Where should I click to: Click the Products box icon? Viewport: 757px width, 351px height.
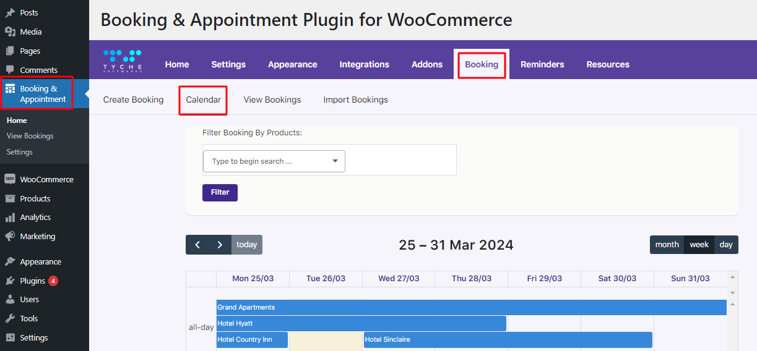[10, 198]
